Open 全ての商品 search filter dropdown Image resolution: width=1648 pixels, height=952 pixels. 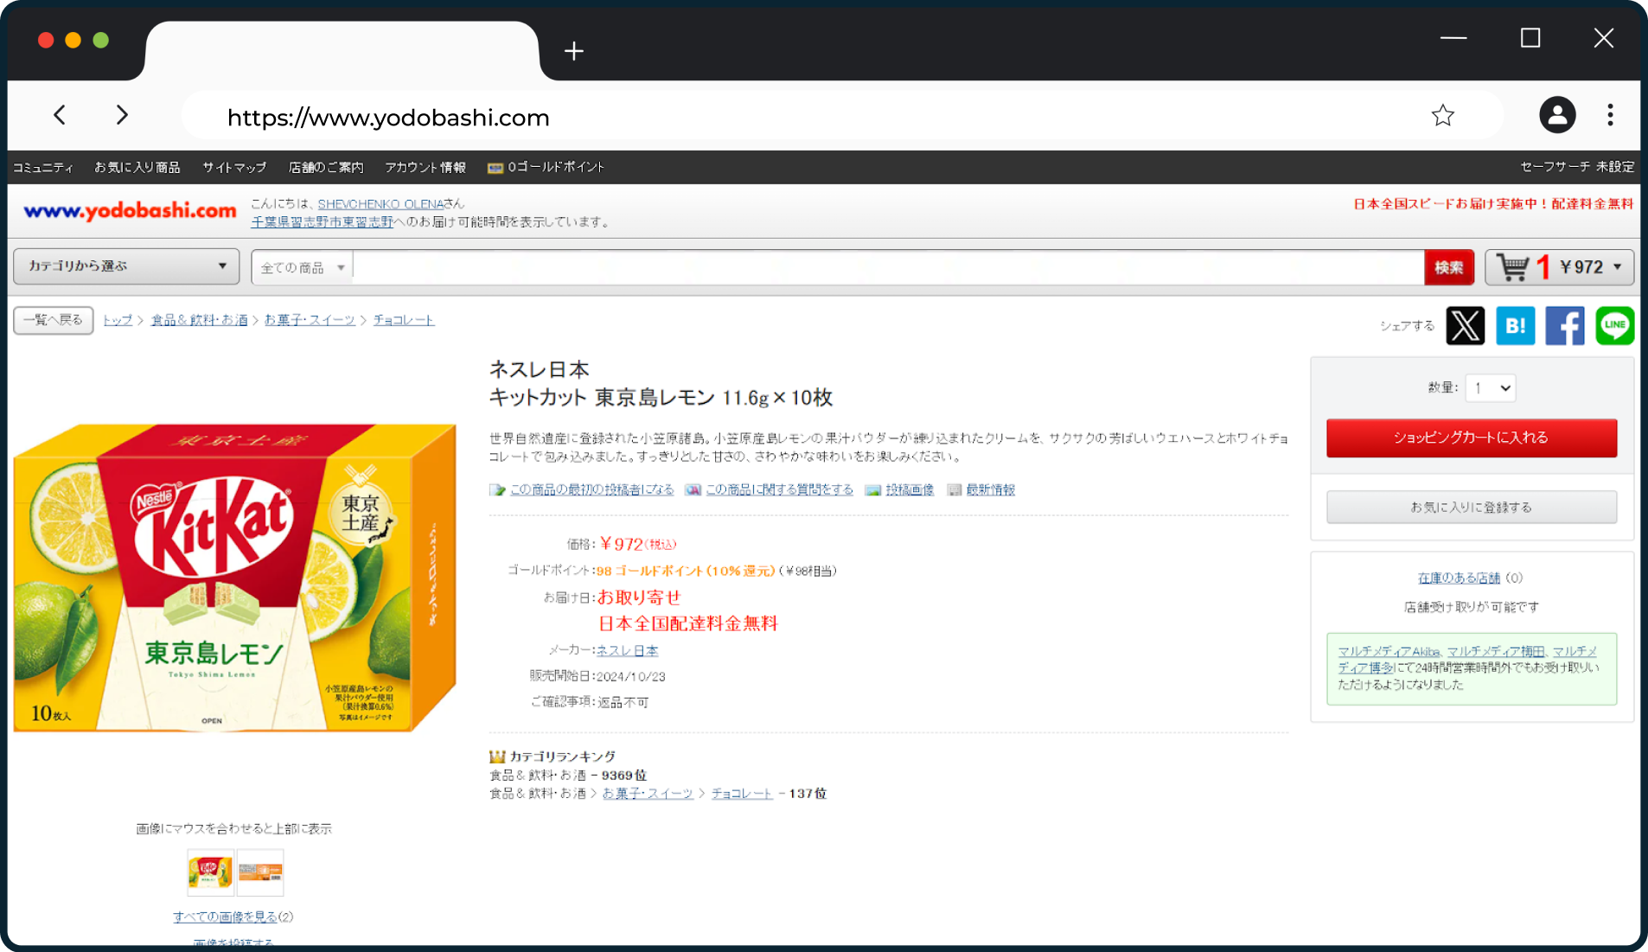303,268
